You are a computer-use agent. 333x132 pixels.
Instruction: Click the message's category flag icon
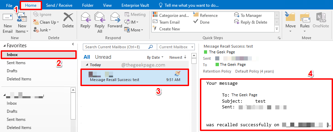tap(178, 73)
